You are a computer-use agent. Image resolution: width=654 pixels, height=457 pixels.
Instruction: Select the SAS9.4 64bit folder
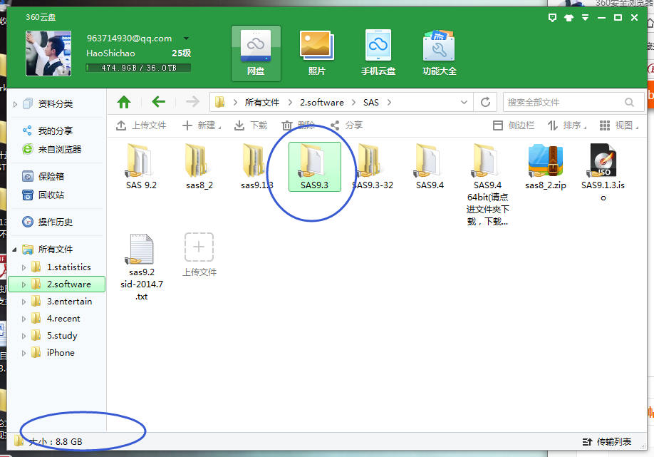[487, 184]
